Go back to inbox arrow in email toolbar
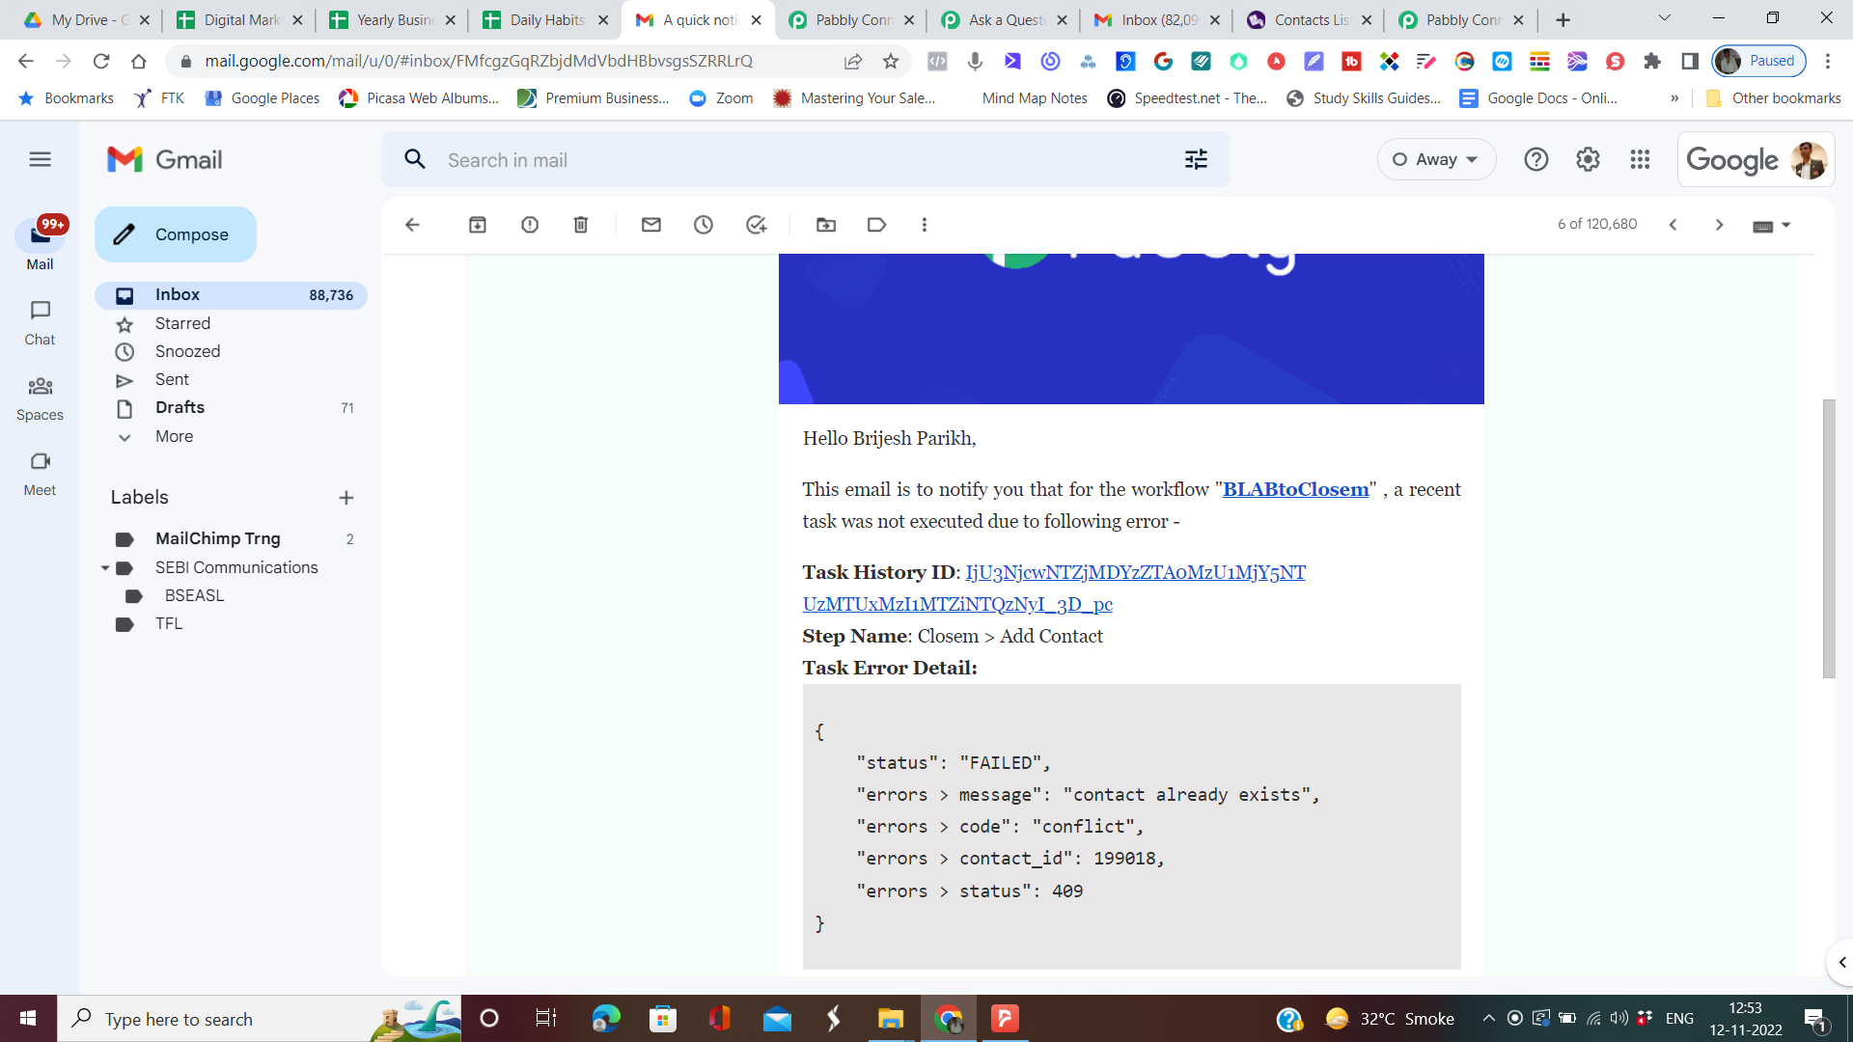This screenshot has height=1042, width=1853. coord(412,225)
